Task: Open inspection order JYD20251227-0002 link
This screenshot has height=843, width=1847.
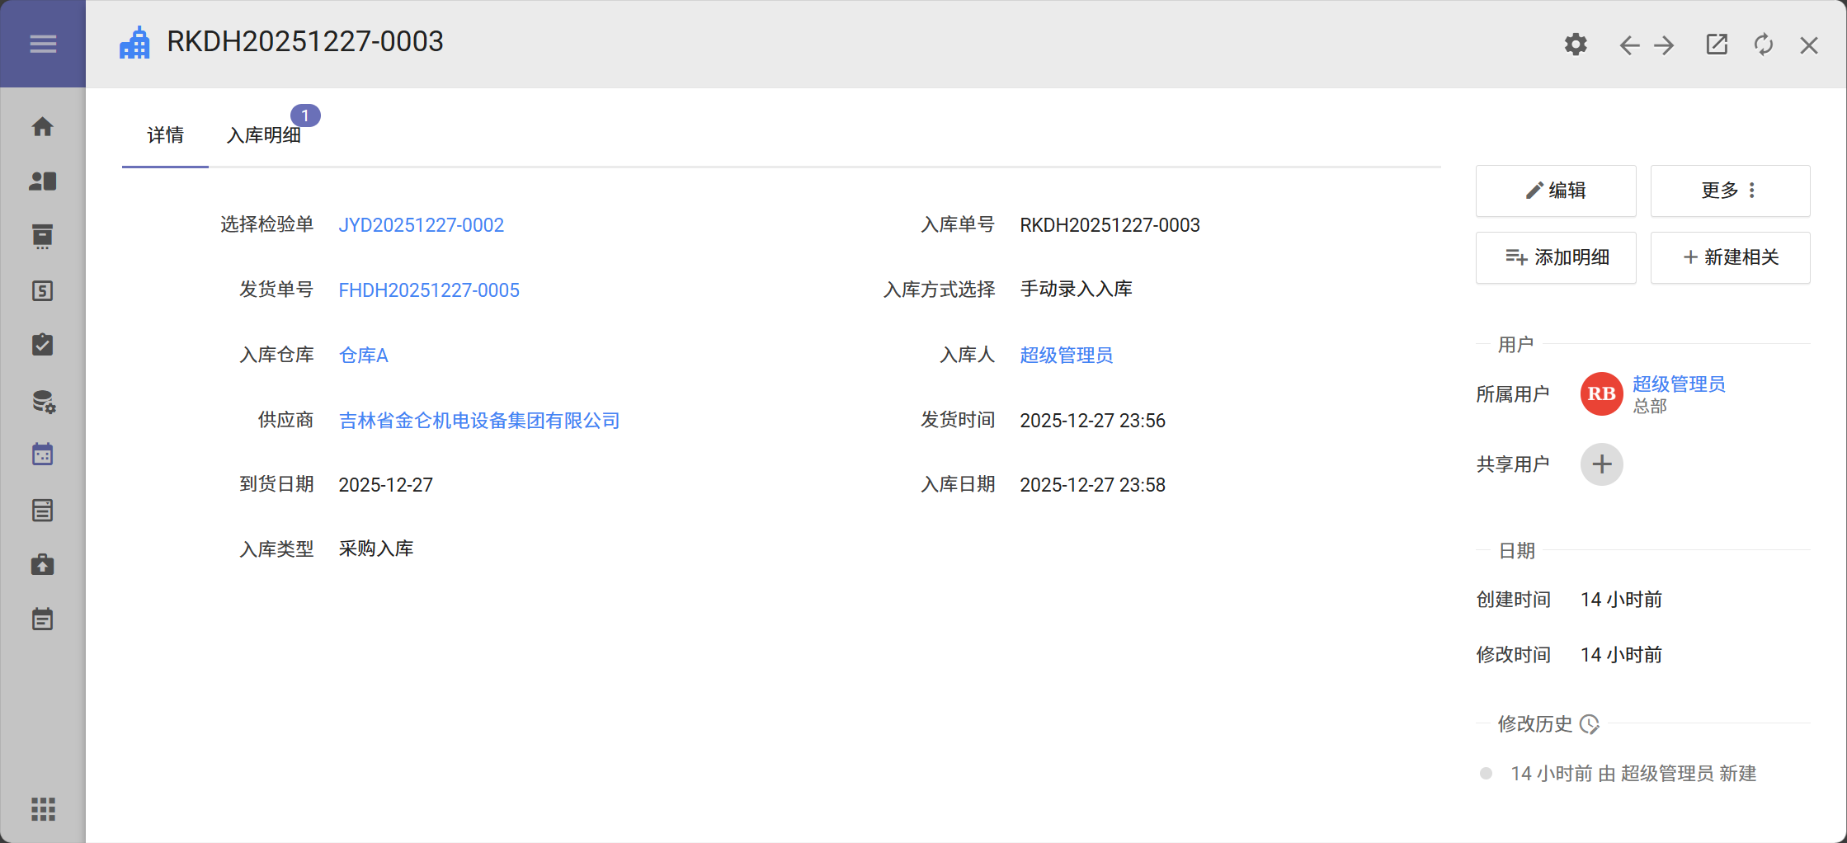Action: (421, 225)
